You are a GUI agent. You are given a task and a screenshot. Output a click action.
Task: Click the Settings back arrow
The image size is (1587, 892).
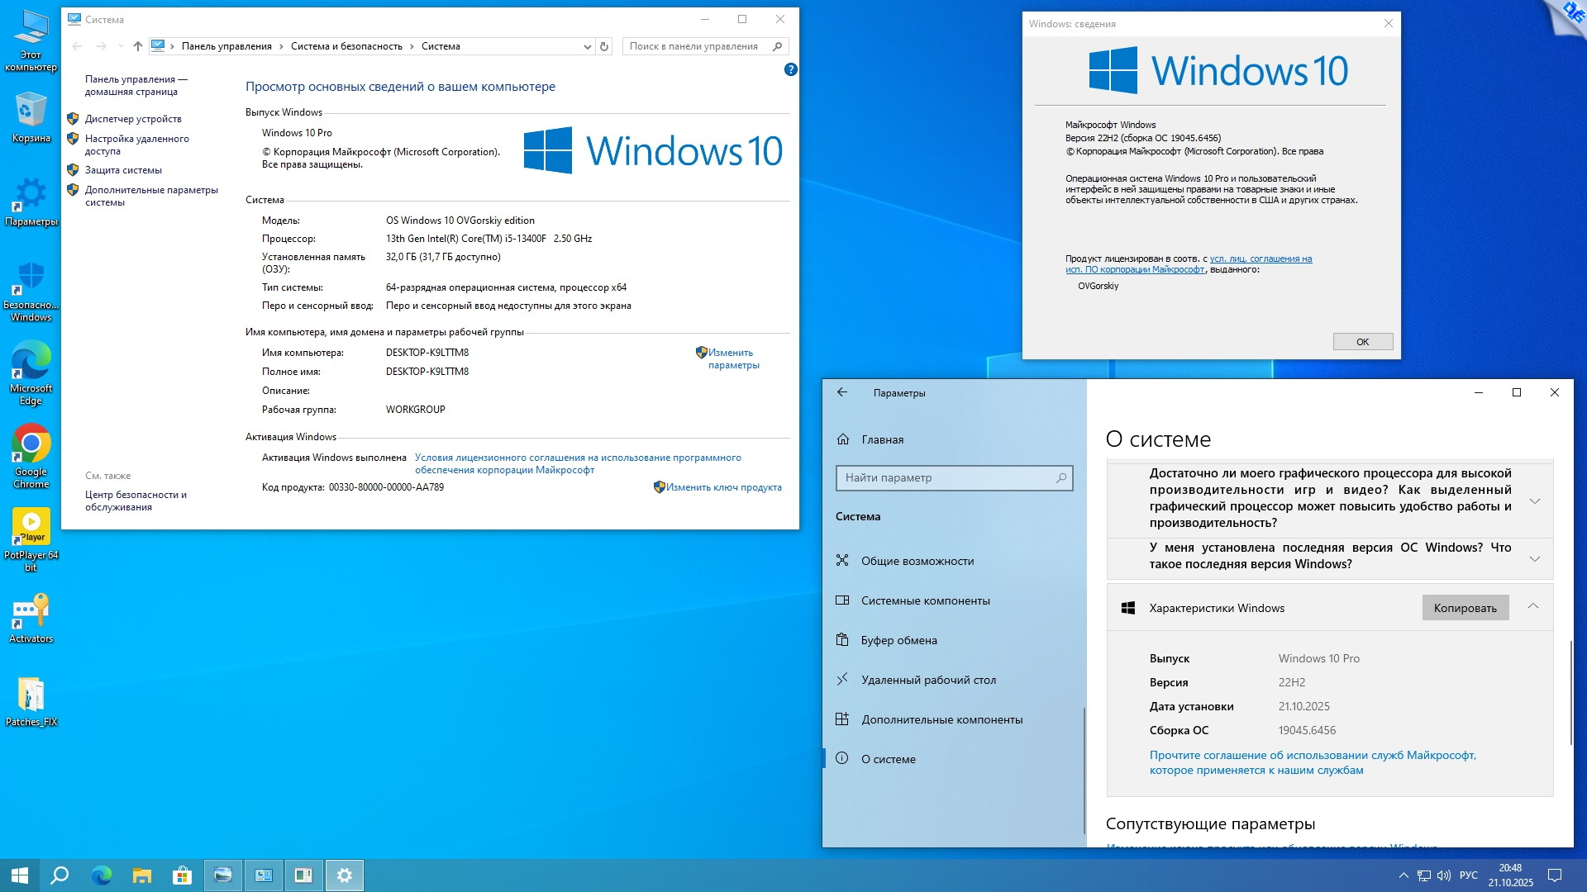point(842,393)
